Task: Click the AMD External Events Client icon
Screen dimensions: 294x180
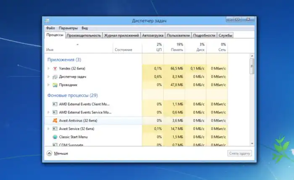Action: [x=55, y=104]
